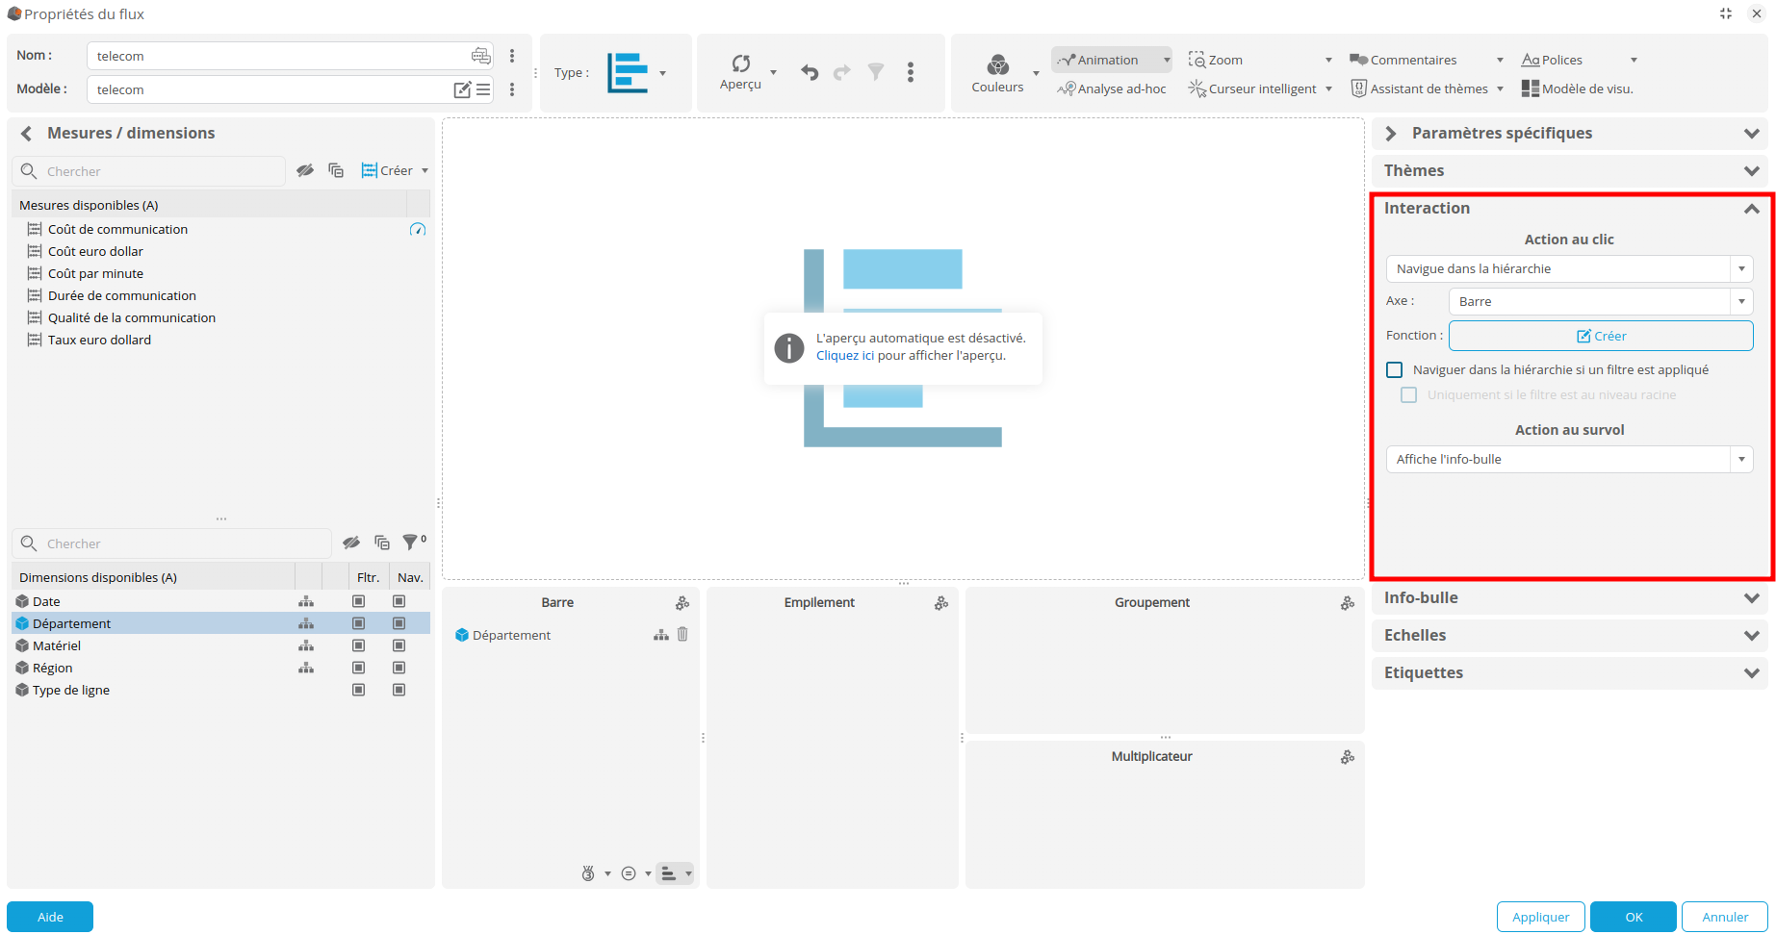Toggle the Nav. checkbox for Matériel
The height and width of the screenshot is (935, 1776).
point(399,646)
